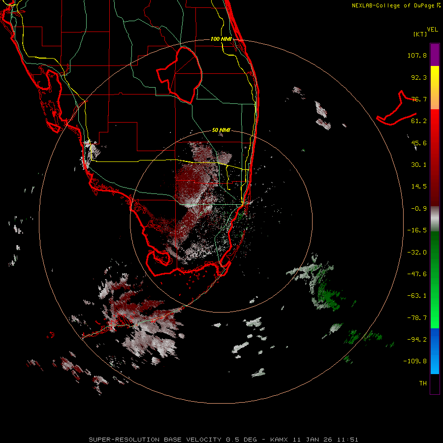
Task: Click the red island outline east of Florida
Action: click(x=396, y=109)
